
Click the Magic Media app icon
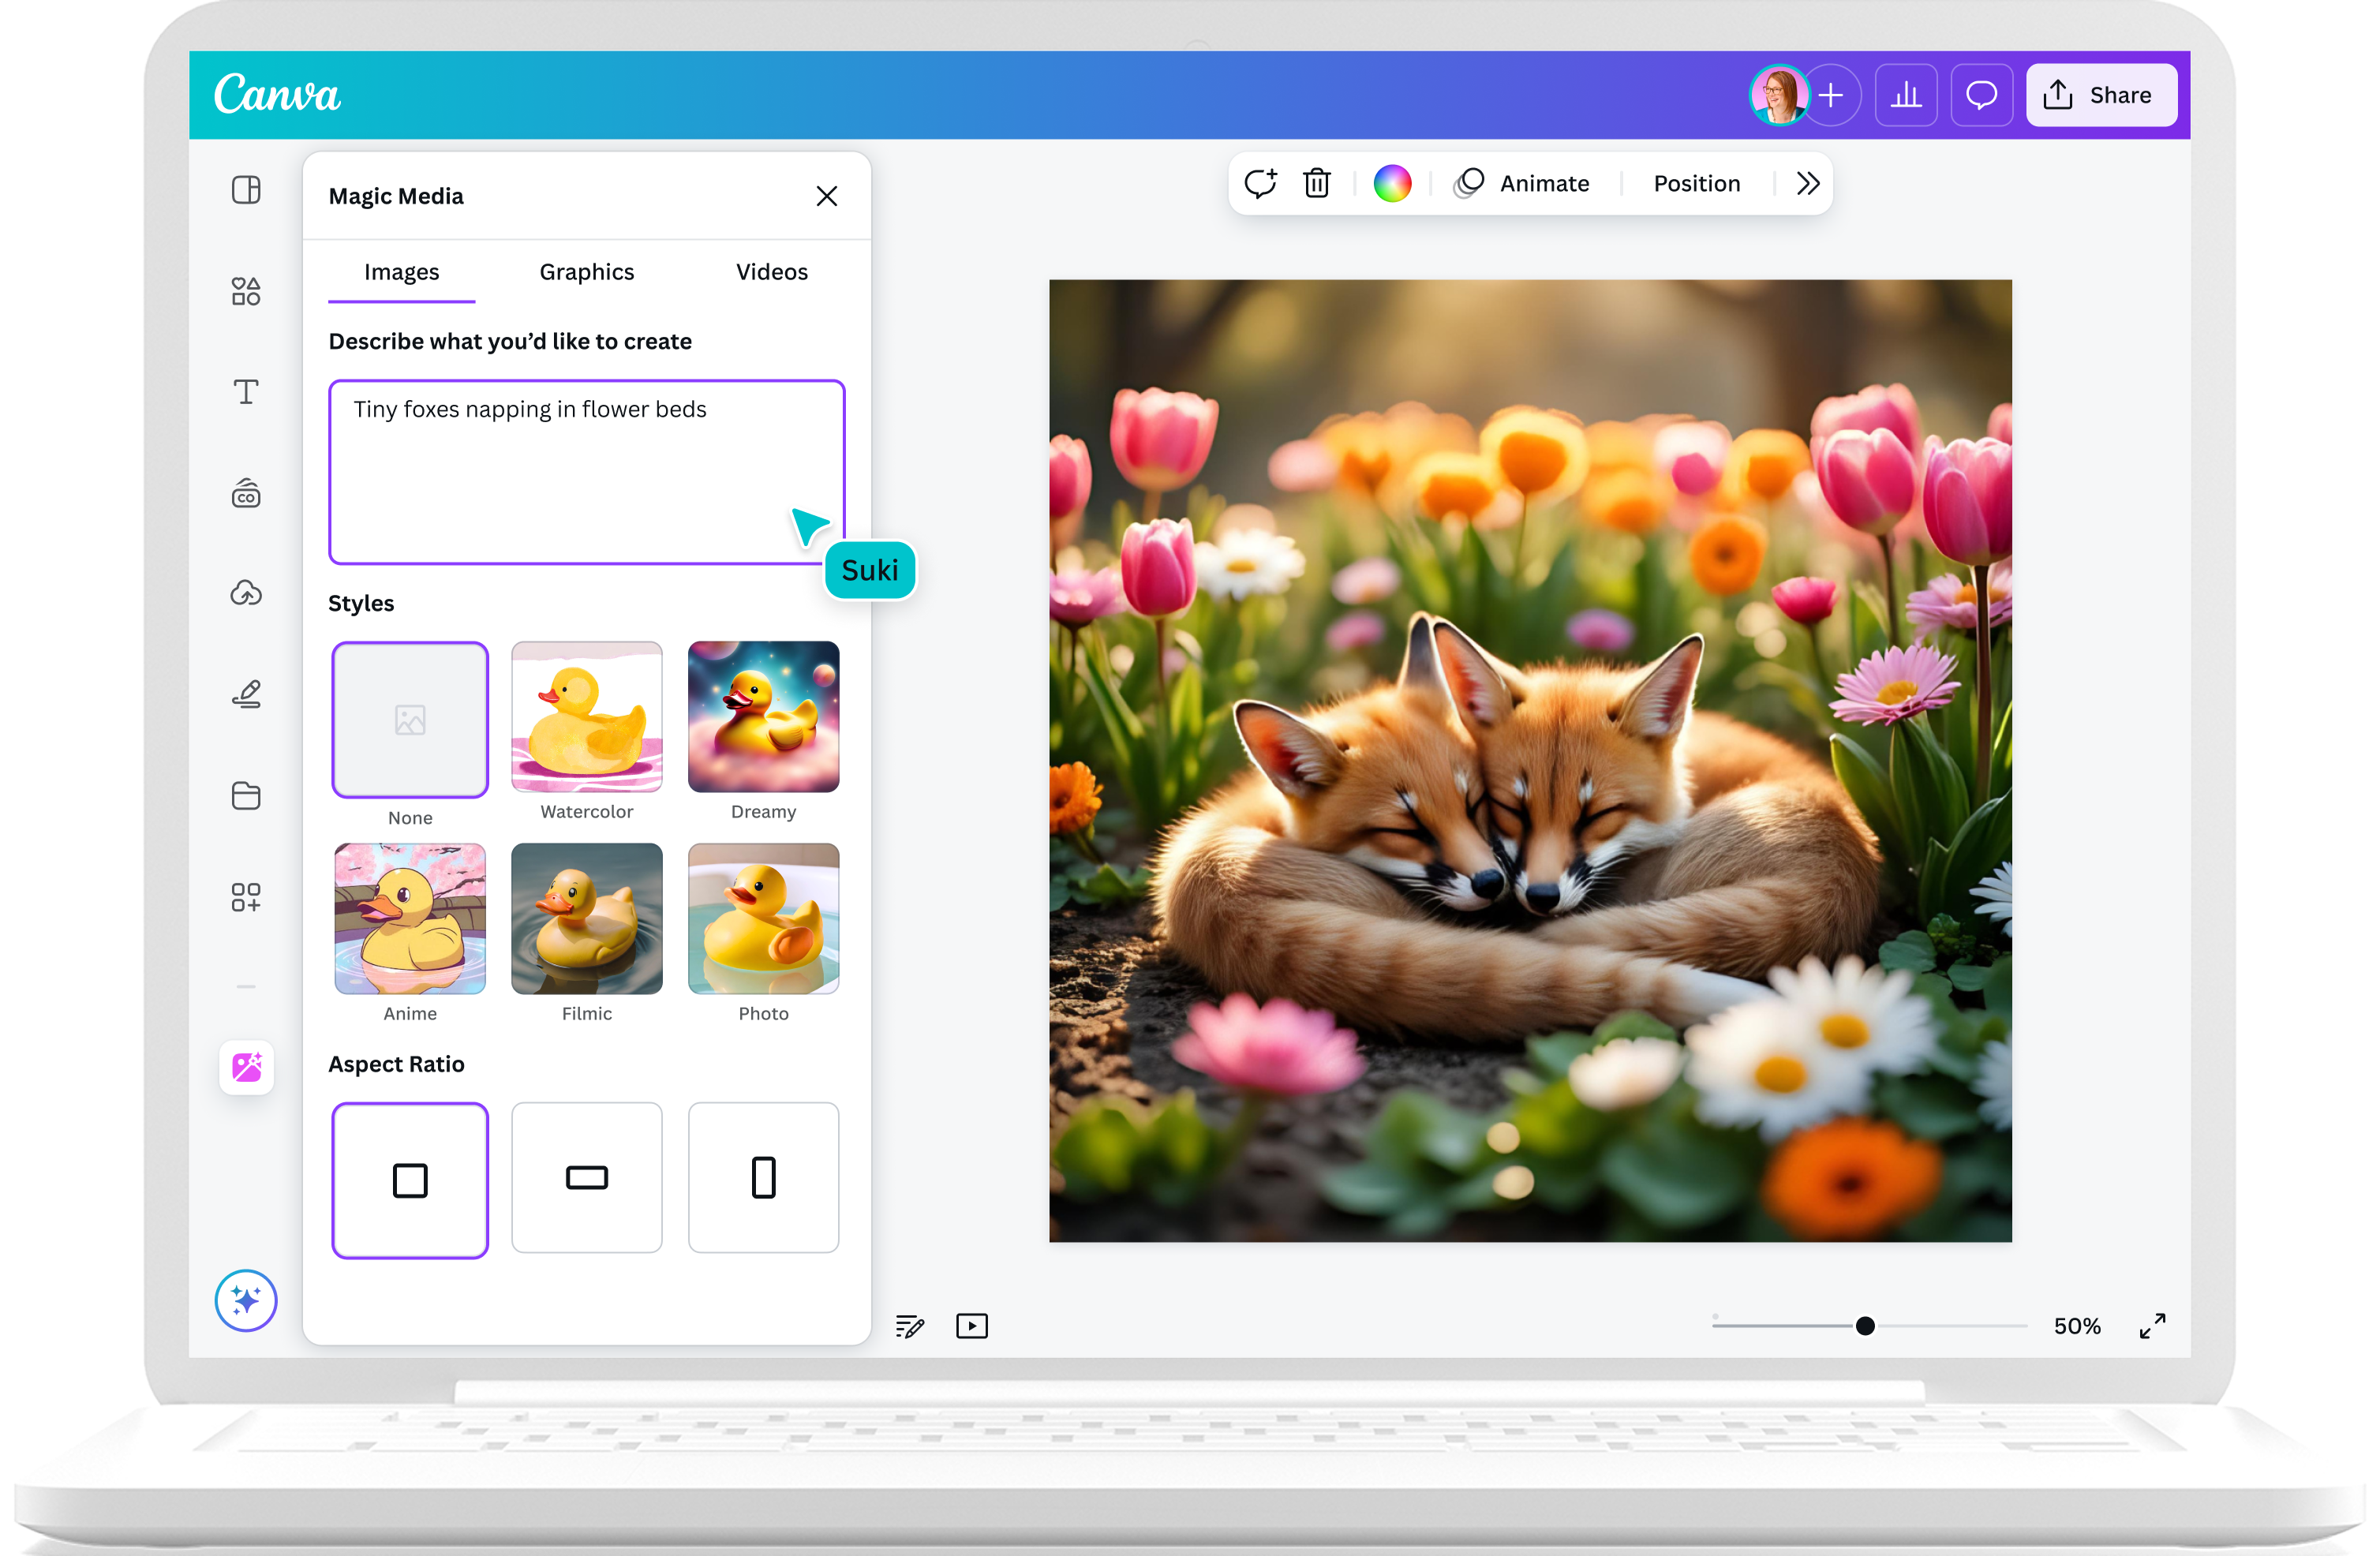click(x=246, y=1067)
